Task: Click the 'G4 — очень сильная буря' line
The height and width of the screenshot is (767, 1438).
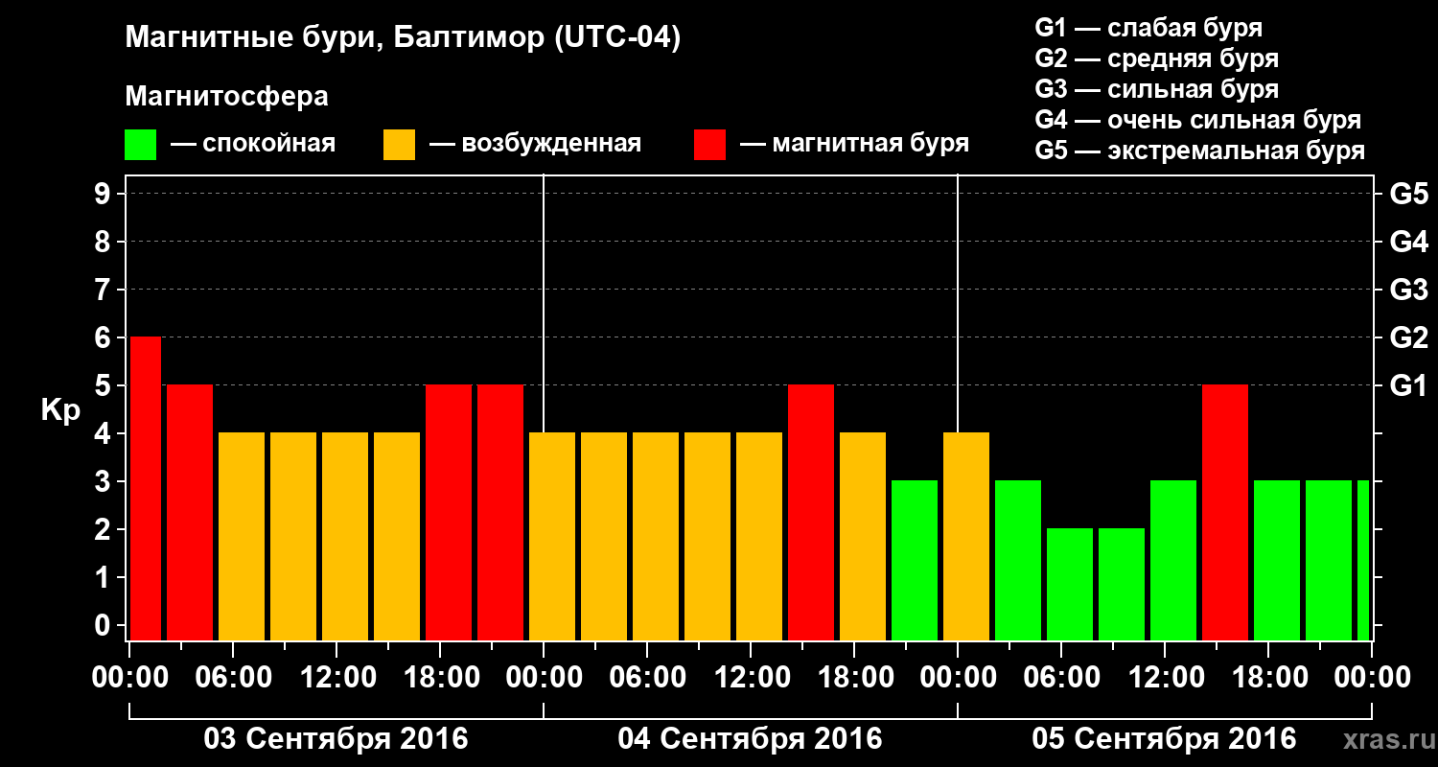Action: click(x=1197, y=120)
